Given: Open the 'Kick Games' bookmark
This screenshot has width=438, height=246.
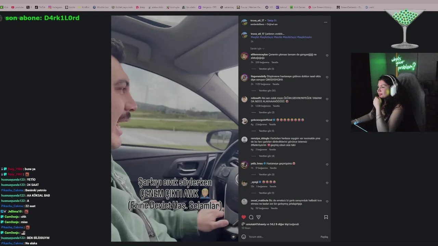Looking at the screenshot, I should point(298,7).
